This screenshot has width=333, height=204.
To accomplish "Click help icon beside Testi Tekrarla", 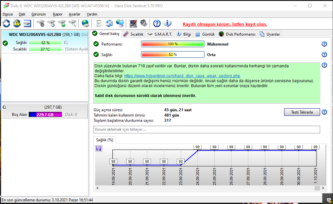I will [324, 112].
